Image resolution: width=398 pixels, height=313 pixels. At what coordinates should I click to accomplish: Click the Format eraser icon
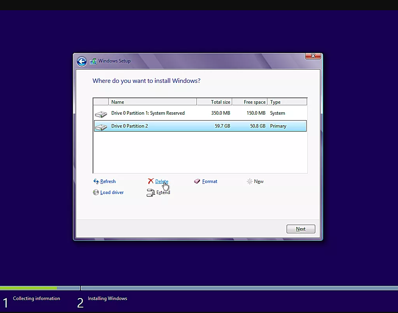click(197, 181)
